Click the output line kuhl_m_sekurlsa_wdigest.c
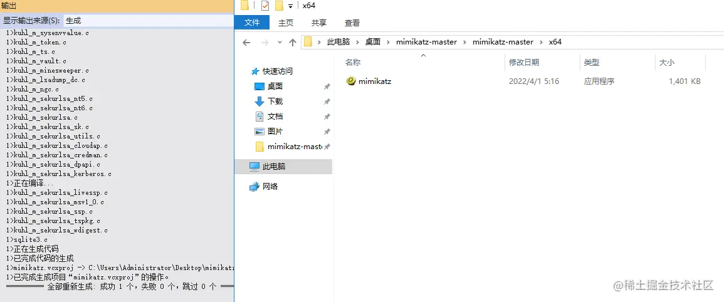 click(57, 230)
